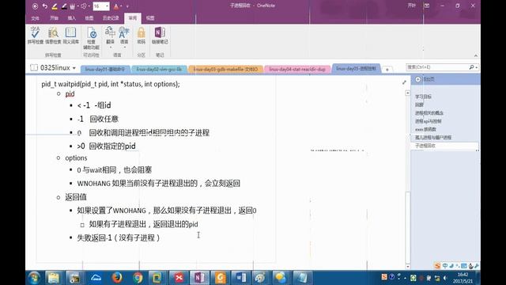Open the Thesaurus (同义词库)
The width and height of the screenshot is (506, 285).
point(70,36)
